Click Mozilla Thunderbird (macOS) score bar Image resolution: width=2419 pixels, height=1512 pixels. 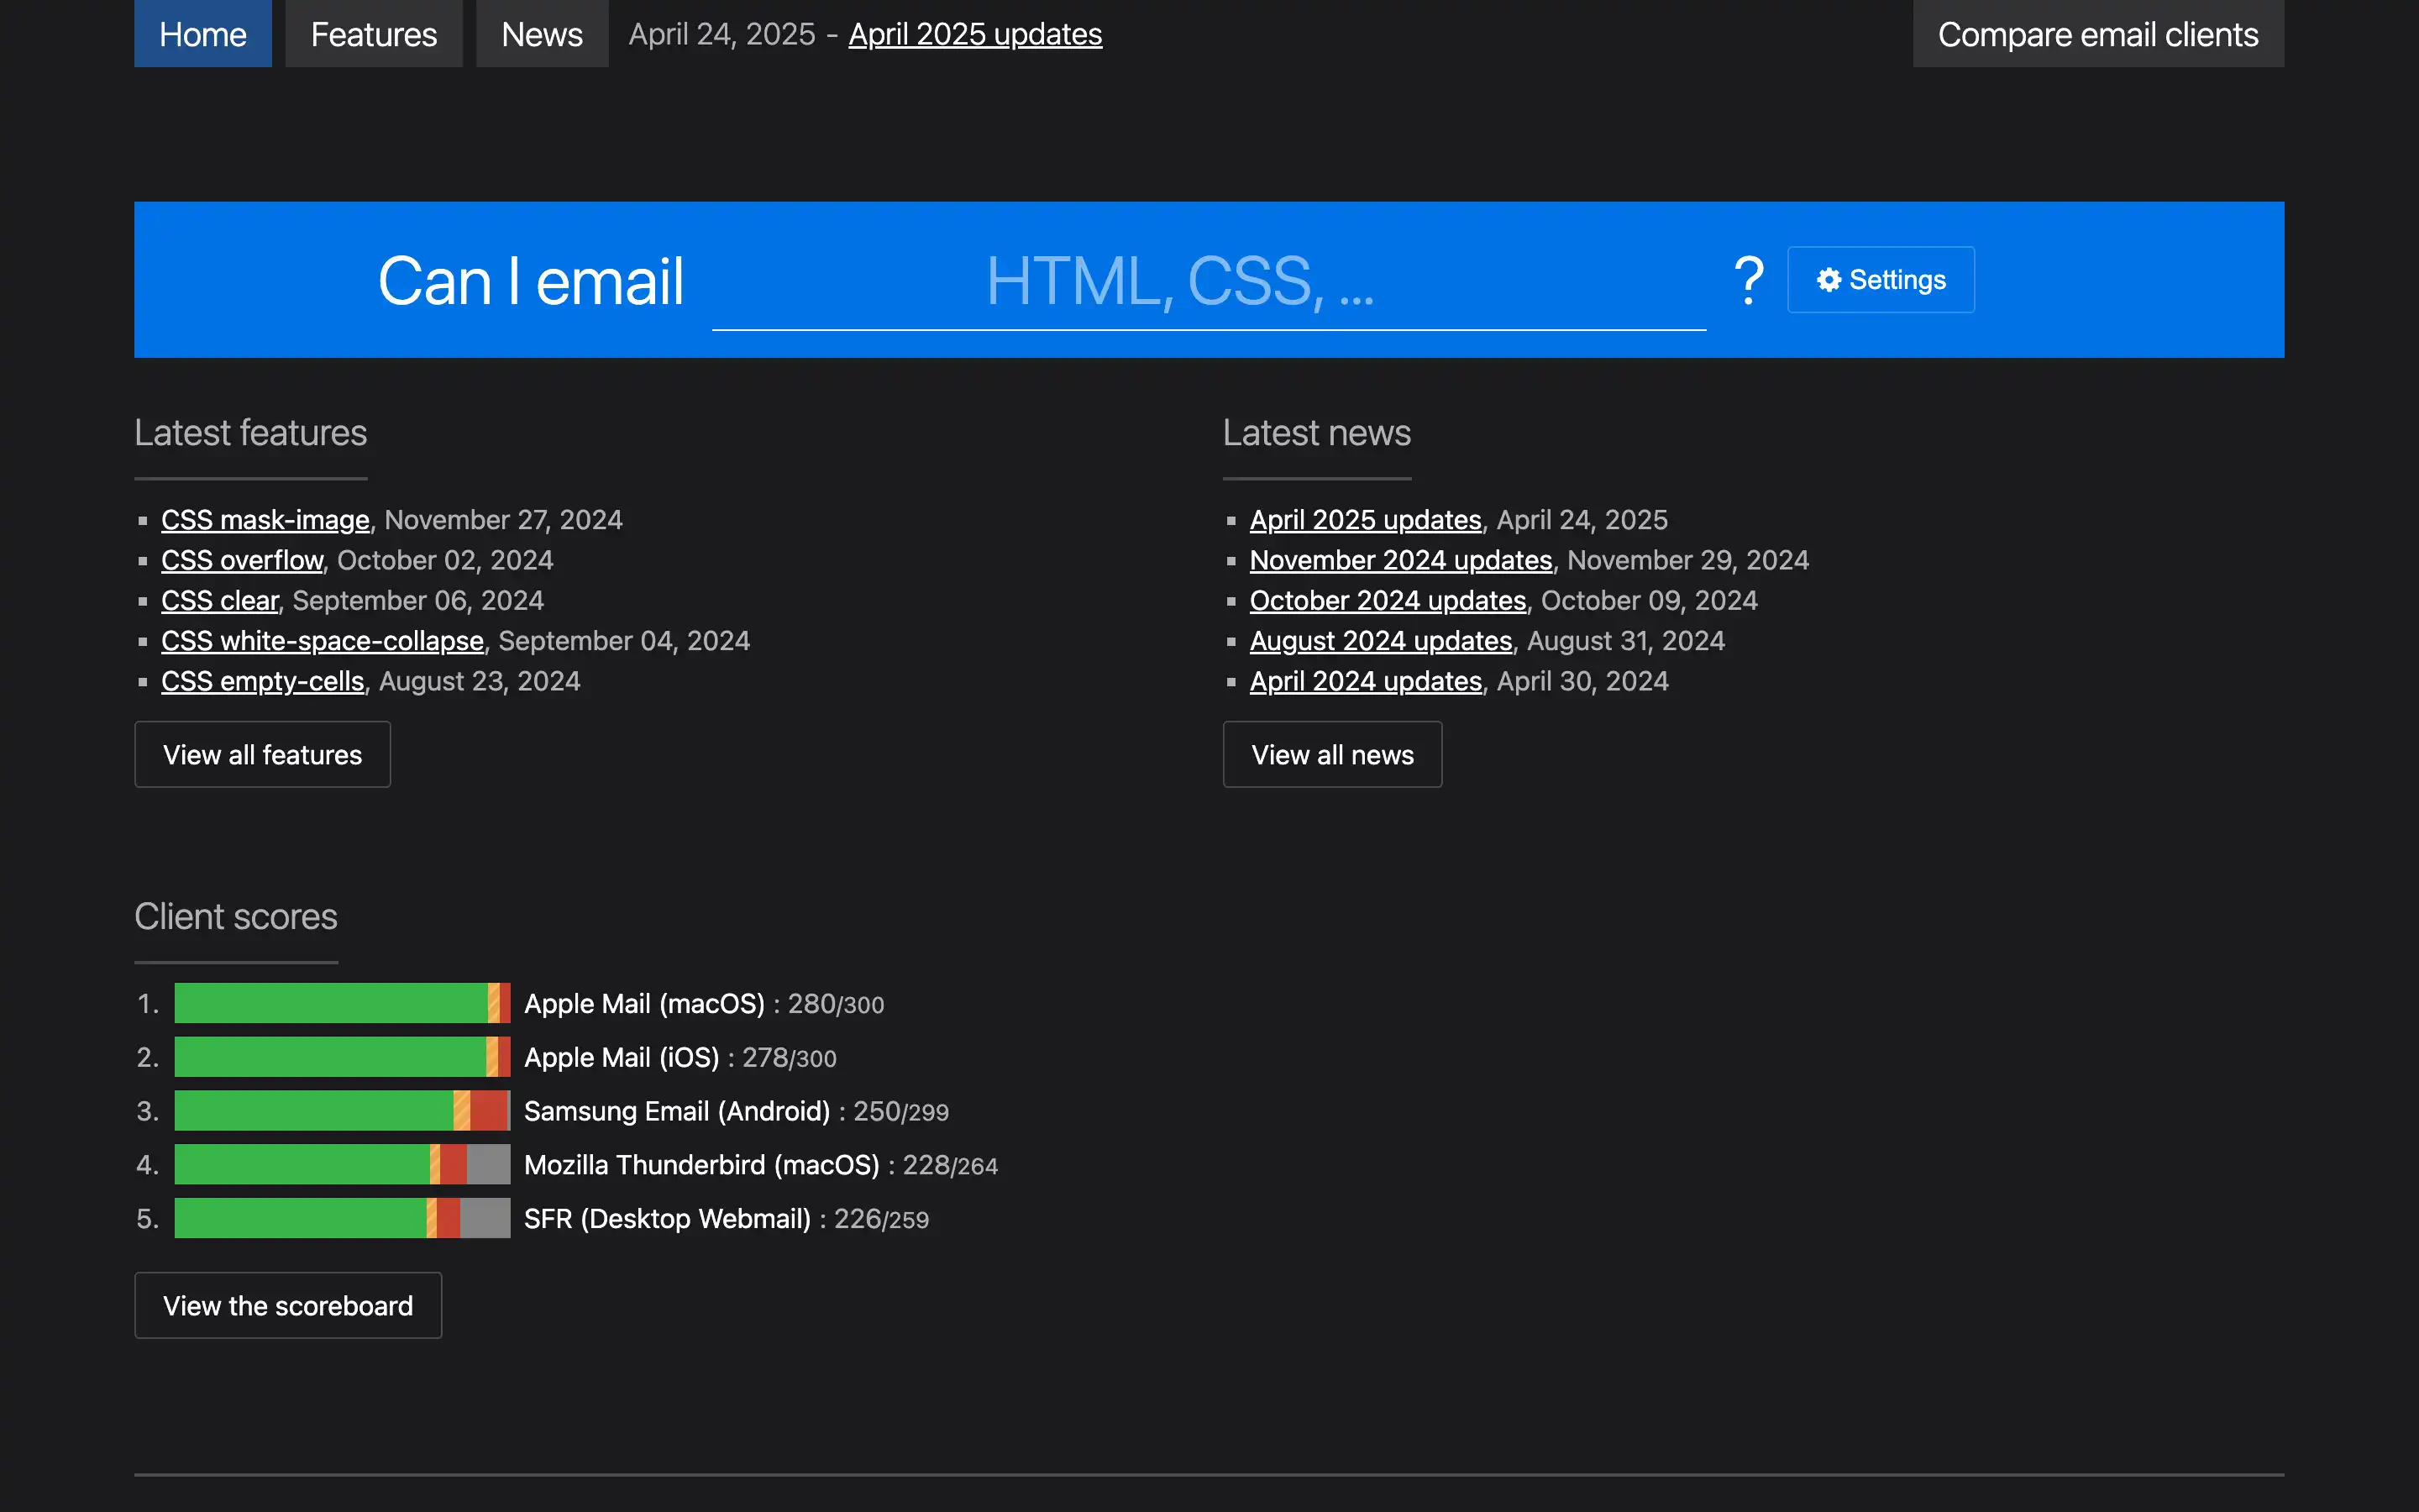tap(342, 1165)
